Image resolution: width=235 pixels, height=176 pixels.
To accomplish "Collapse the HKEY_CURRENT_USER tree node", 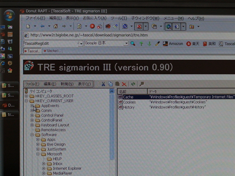I will pos(26,101).
